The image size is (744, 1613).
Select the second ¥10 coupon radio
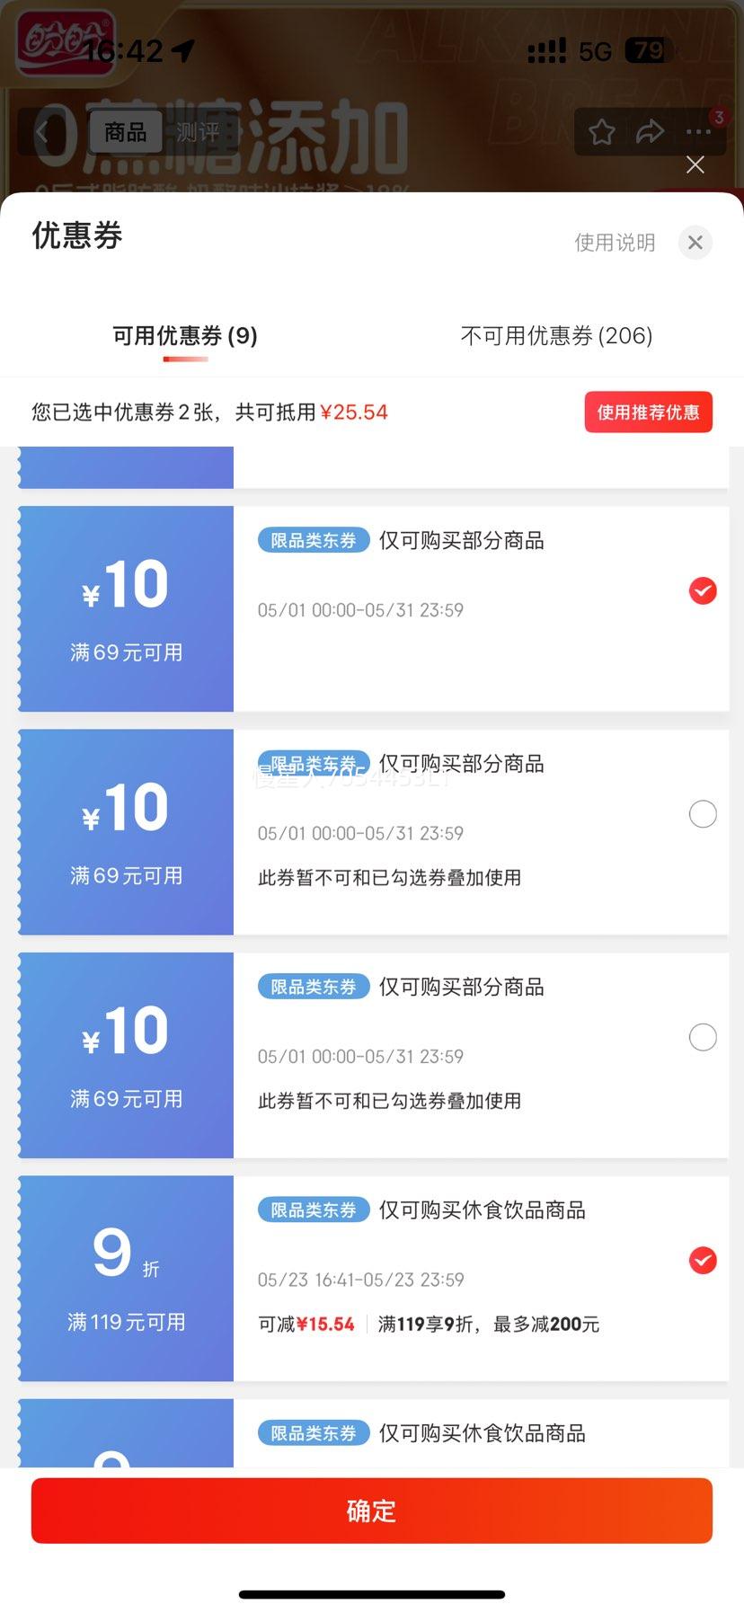click(703, 814)
